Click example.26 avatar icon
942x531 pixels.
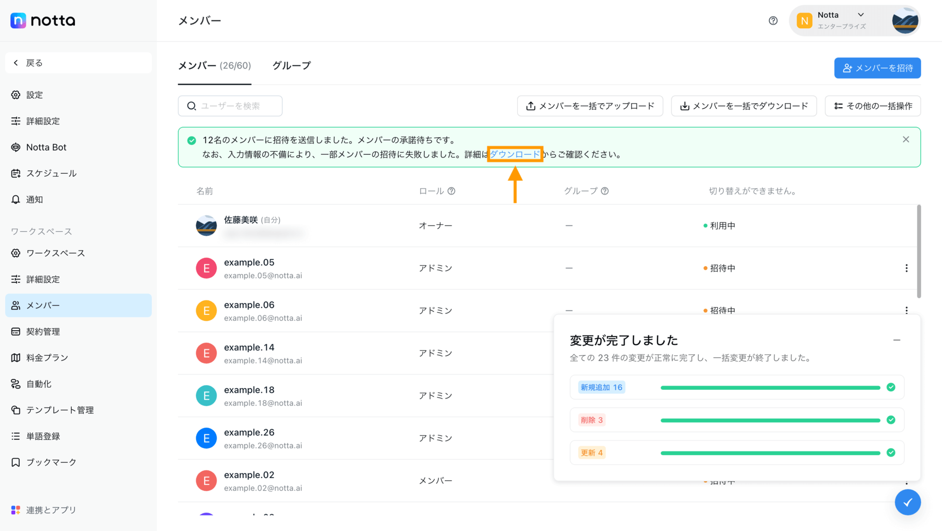click(206, 438)
